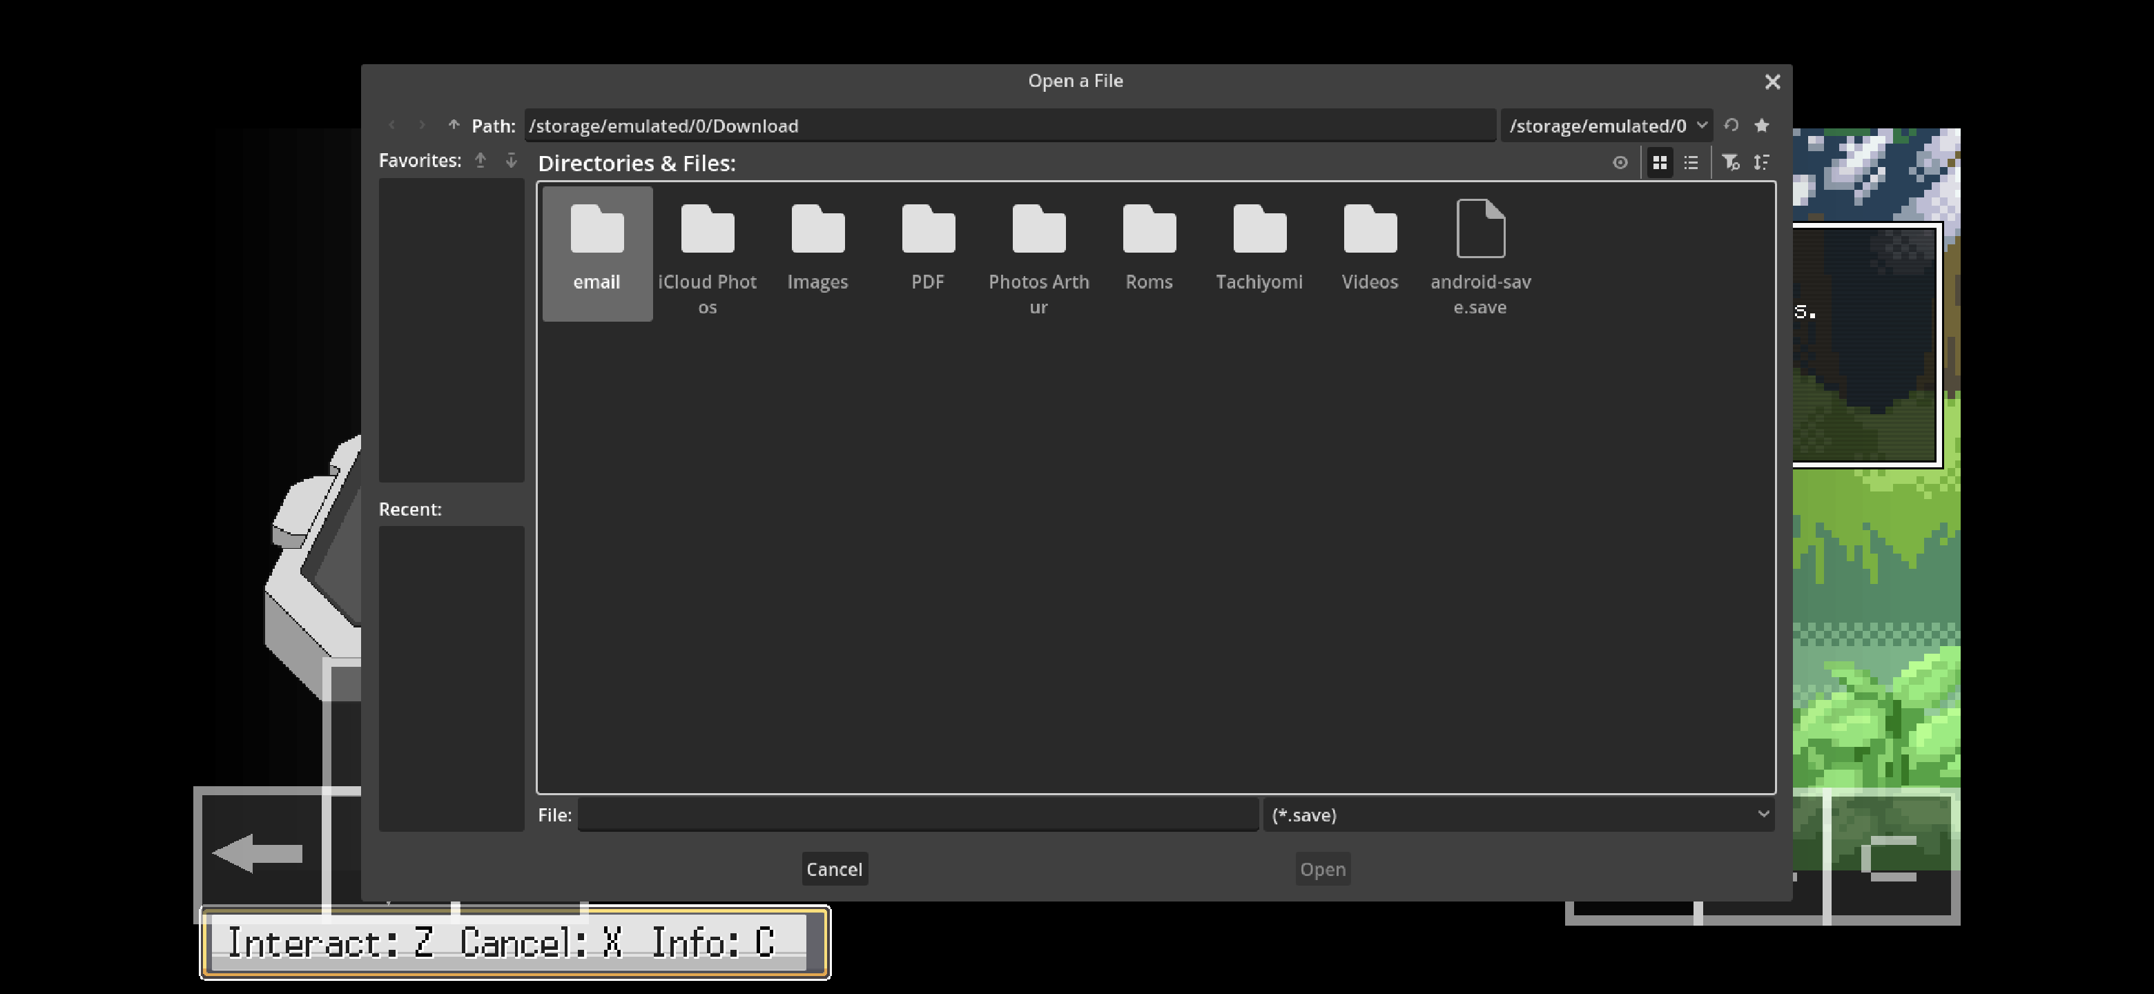Open the sort files options icon

1762,162
